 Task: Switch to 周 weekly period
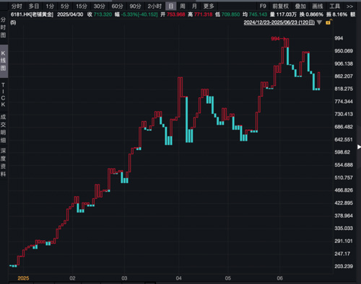click(x=183, y=6)
